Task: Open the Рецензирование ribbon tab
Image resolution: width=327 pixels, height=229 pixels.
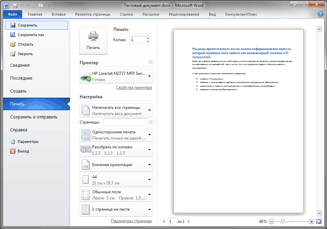Action: tap(184, 14)
